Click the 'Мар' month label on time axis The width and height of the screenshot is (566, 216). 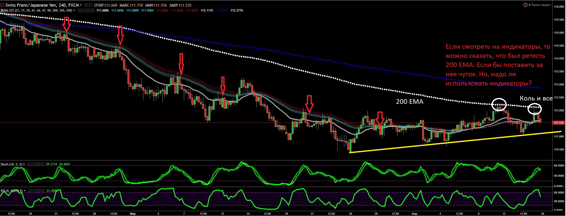[133, 214]
